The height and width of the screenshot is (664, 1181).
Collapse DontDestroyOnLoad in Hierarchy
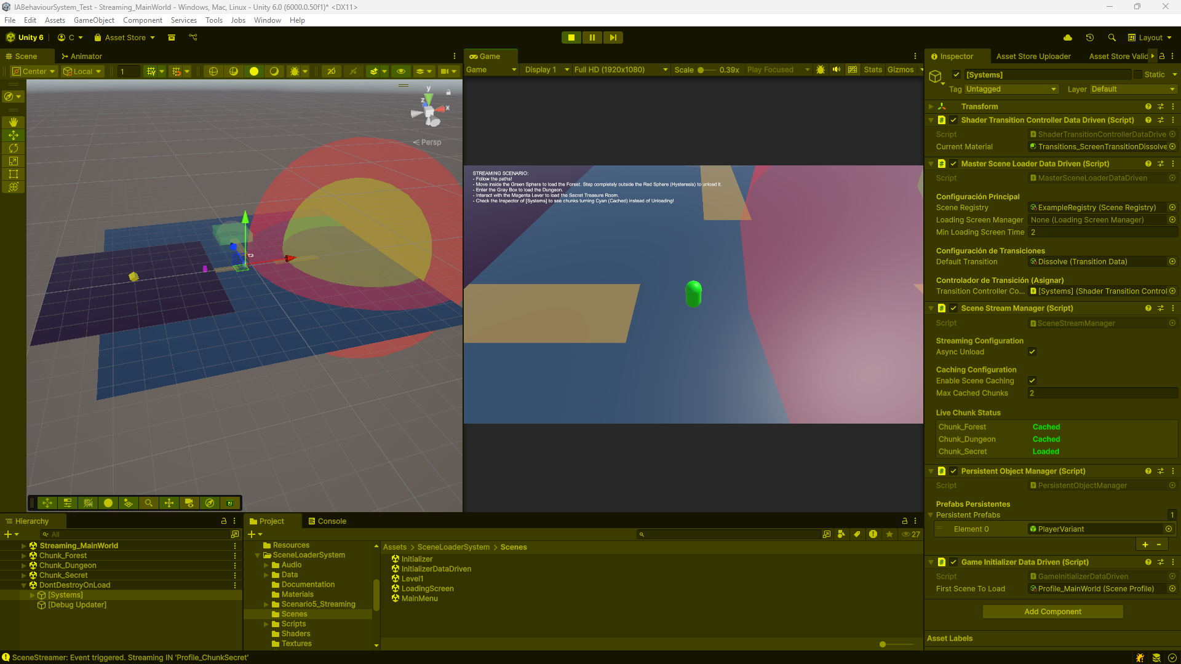coord(24,585)
